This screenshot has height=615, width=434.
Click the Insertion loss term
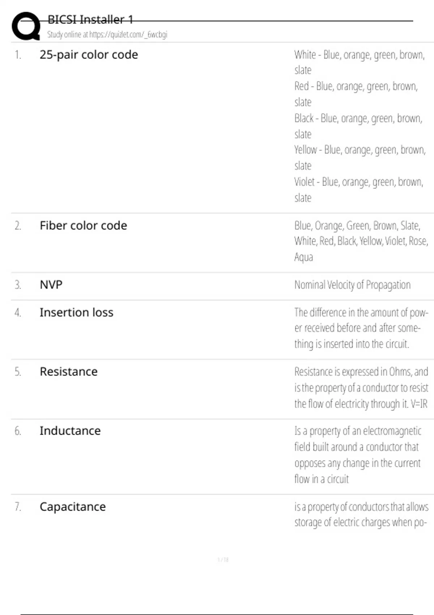(x=76, y=312)
